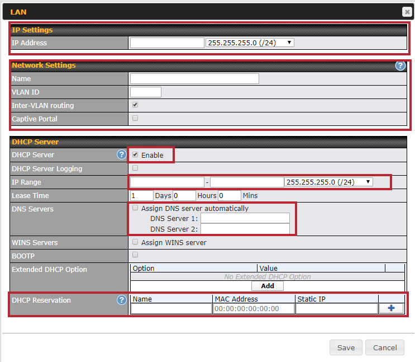Open IP Address subnet mask dropdown
The image size is (415, 362).
pyautogui.click(x=250, y=43)
